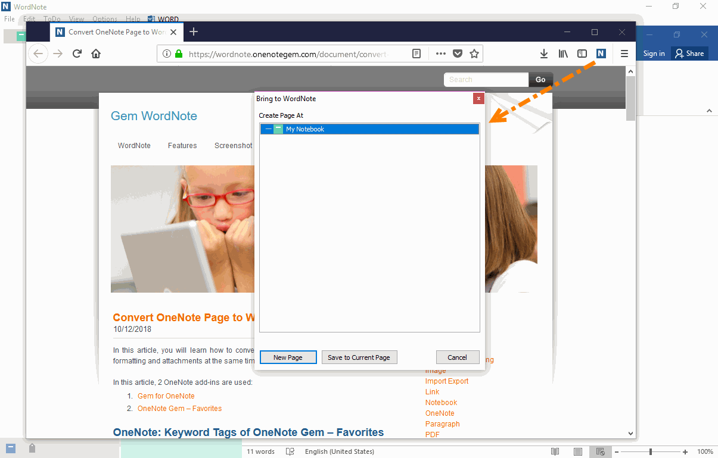Image resolution: width=718 pixels, height=458 pixels.
Task: Open the View menu in WordNote
Action: (76, 19)
